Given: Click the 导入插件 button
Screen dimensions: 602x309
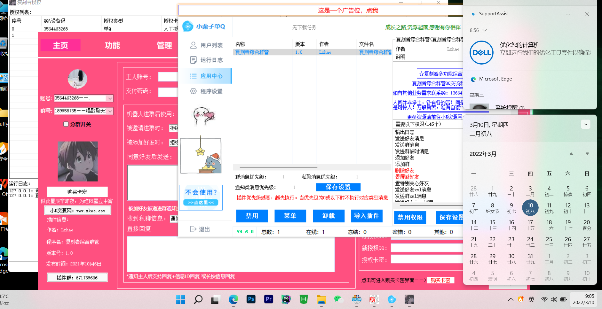Looking at the screenshot, I should click(367, 216).
